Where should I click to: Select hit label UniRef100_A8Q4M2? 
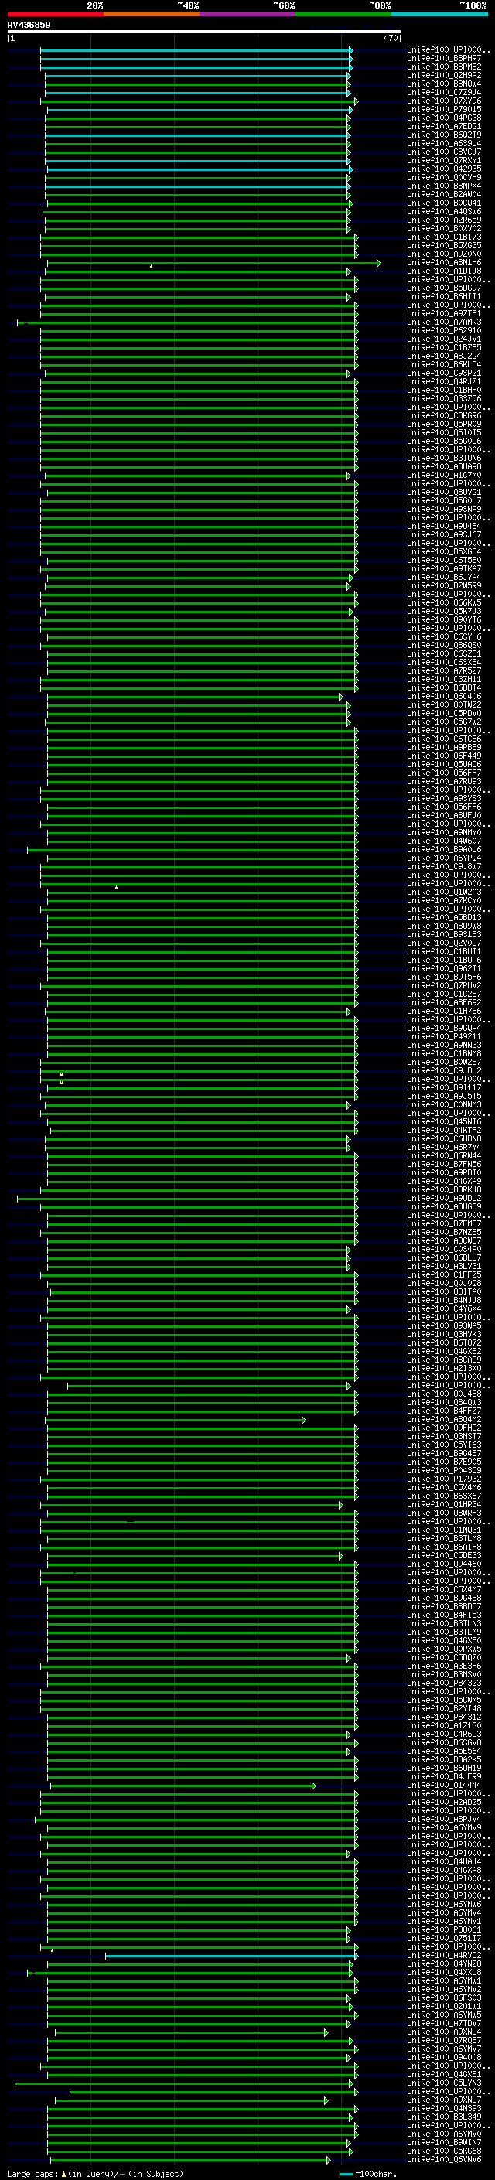[444, 1419]
